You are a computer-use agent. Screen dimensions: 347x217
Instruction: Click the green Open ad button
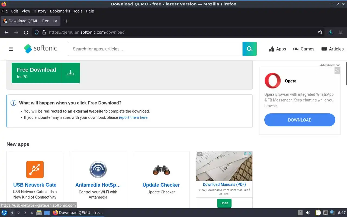pyautogui.click(x=224, y=203)
